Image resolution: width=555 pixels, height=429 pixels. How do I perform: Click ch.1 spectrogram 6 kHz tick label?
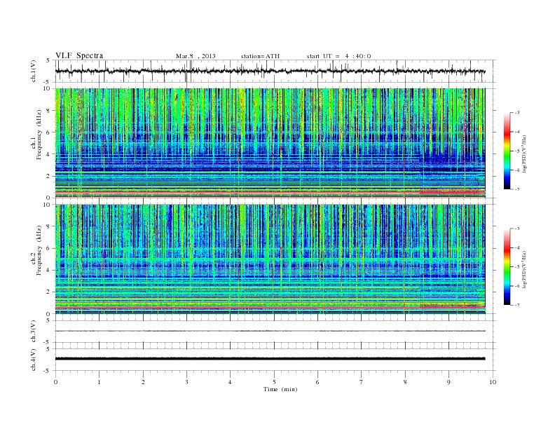point(48,132)
